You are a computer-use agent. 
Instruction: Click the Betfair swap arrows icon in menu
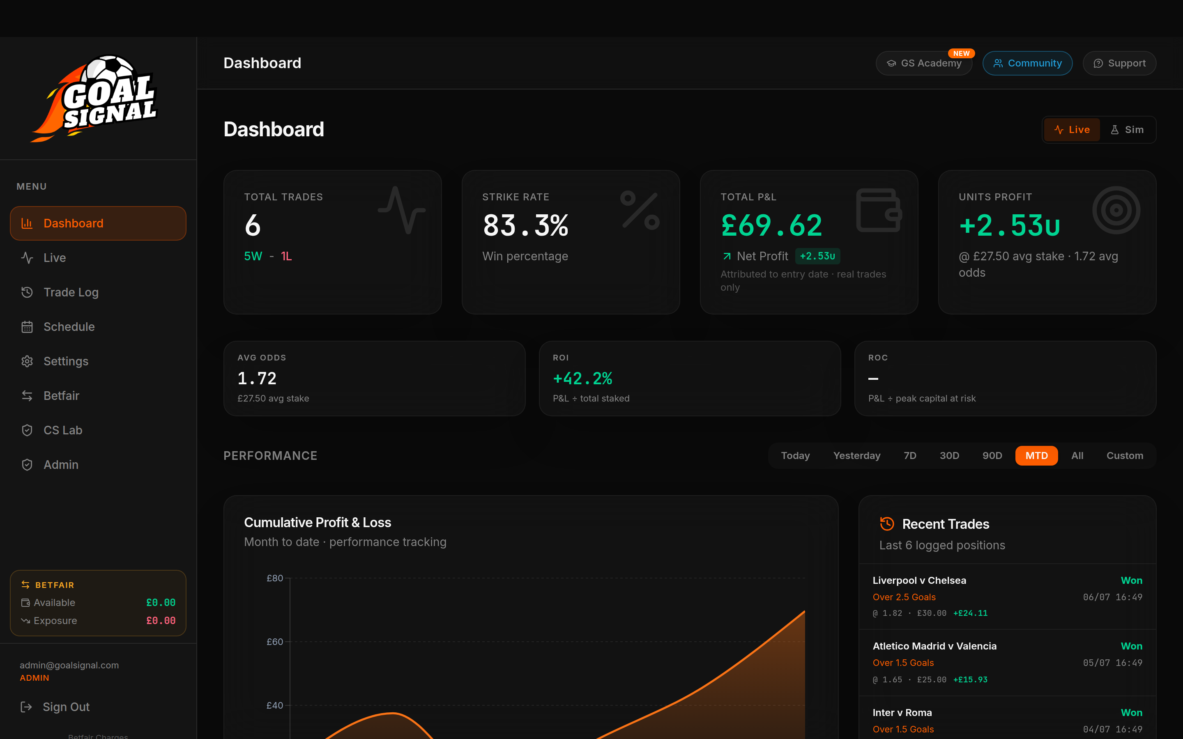[x=27, y=395]
